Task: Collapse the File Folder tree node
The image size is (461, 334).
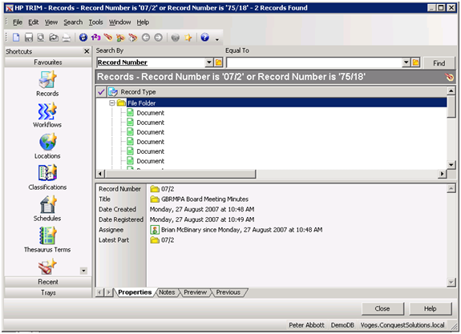Action: coord(111,103)
